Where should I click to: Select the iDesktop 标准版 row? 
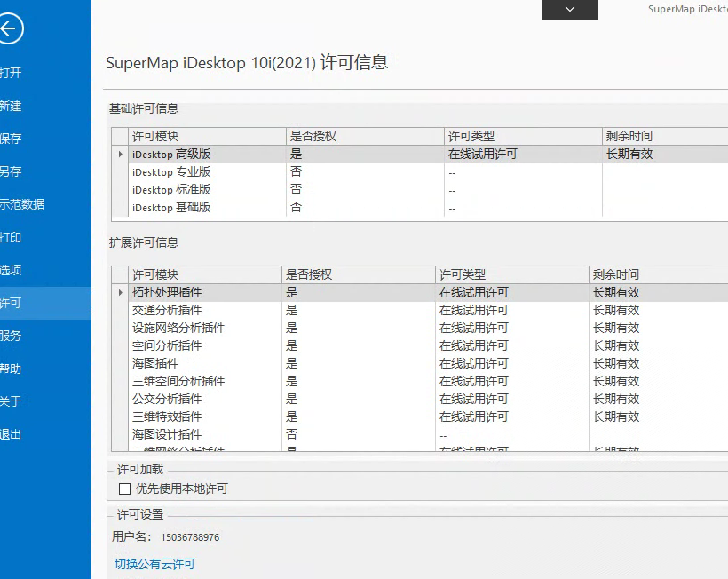(x=420, y=189)
